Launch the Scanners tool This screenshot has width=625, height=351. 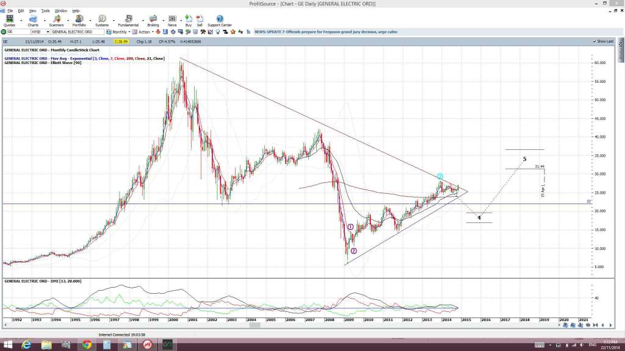[x=56, y=21]
